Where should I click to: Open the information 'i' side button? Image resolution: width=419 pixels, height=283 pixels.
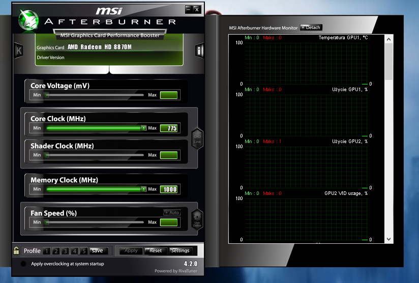pyautogui.click(x=199, y=50)
